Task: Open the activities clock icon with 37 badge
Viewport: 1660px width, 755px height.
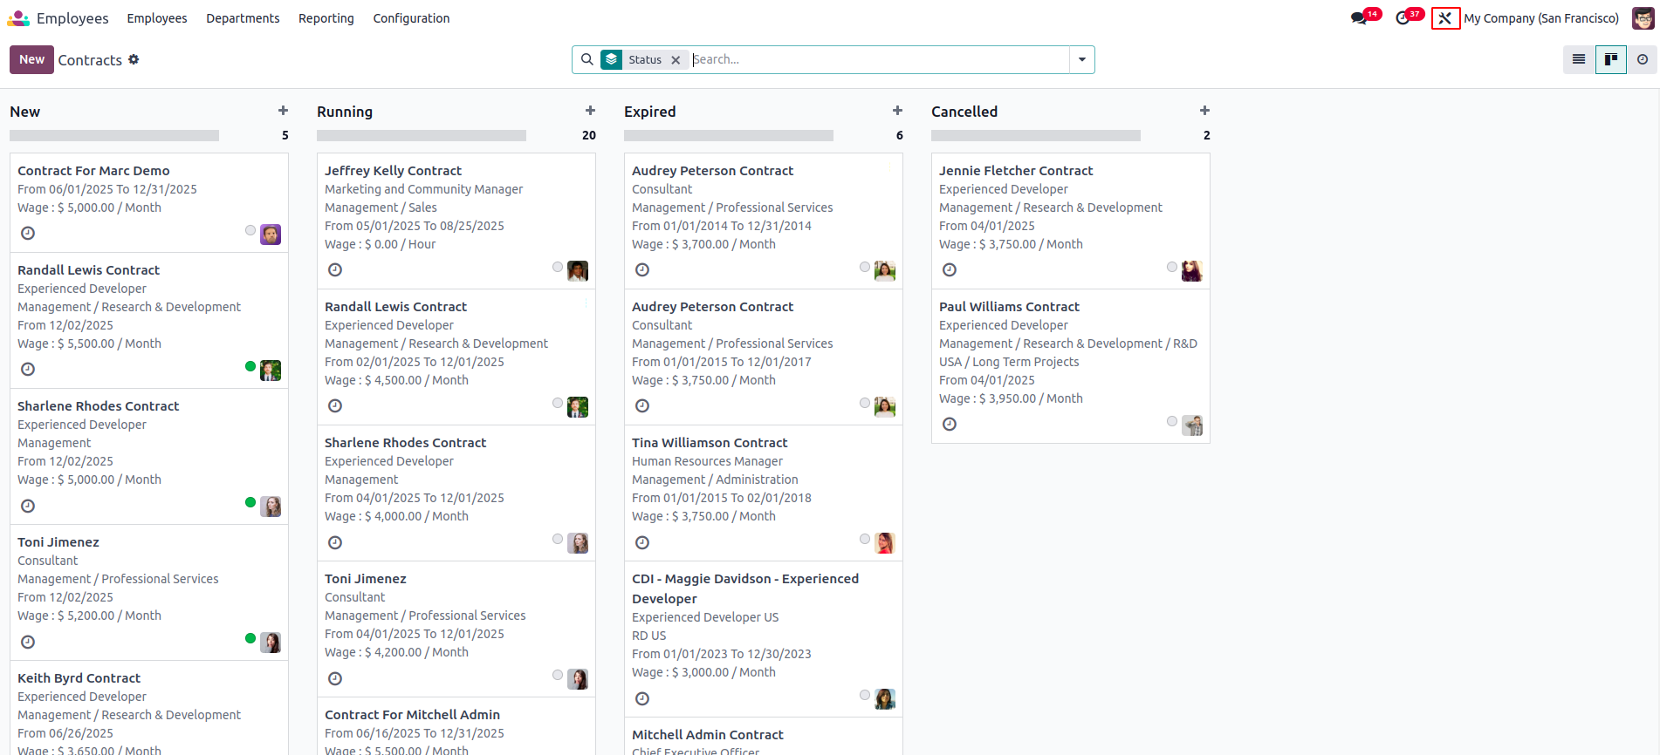Action: click(x=1403, y=18)
